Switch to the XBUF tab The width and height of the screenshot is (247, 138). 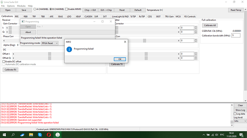[x=78, y=16]
